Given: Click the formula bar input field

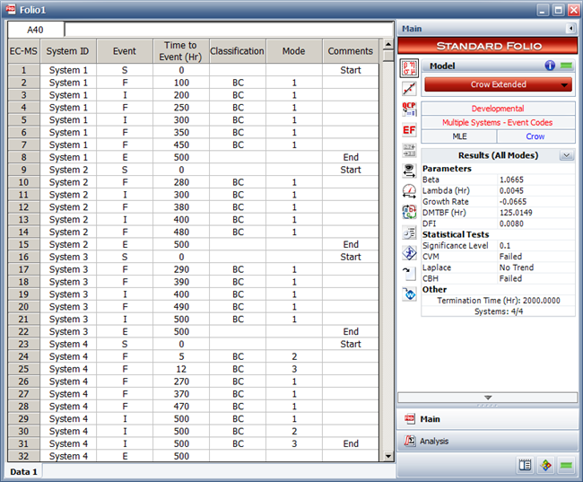Looking at the screenshot, I should click(229, 30).
